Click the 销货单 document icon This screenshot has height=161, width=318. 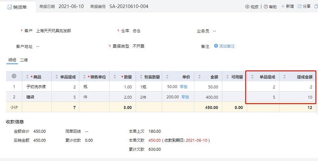(10, 7)
